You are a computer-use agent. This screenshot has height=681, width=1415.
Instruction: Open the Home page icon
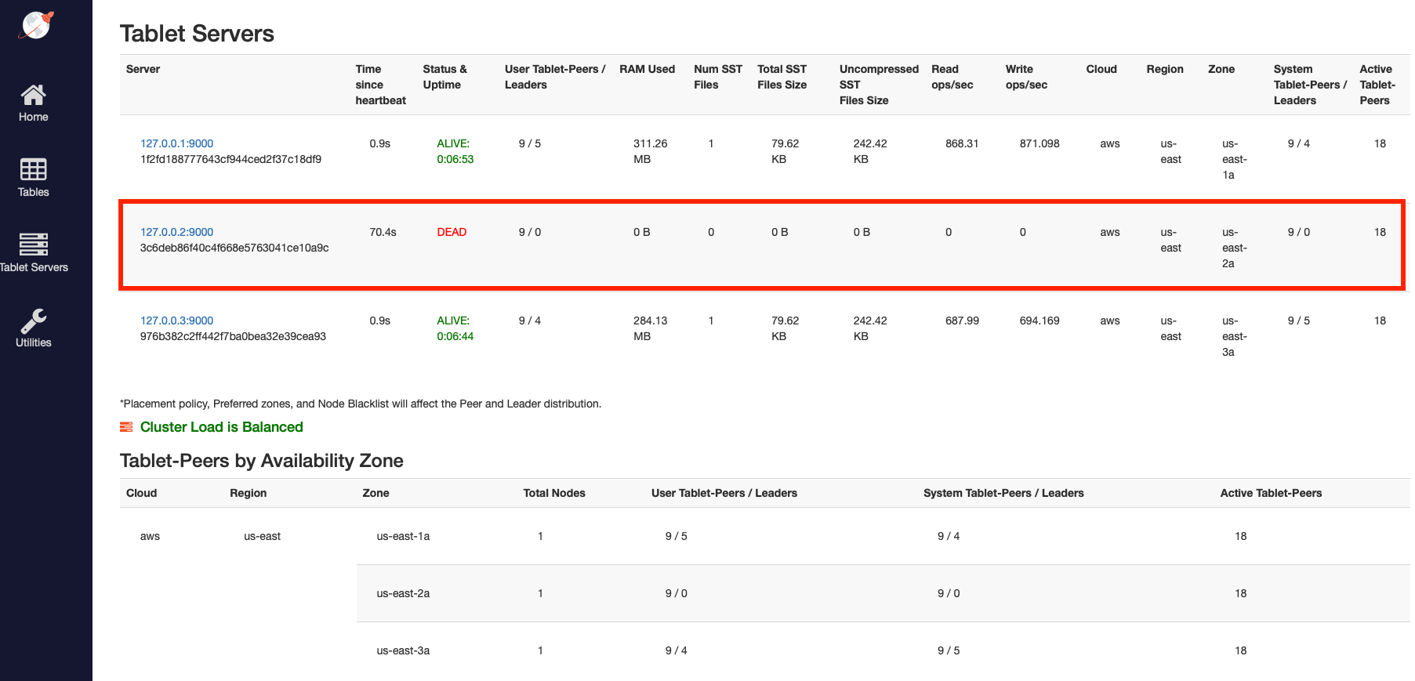pos(33,95)
